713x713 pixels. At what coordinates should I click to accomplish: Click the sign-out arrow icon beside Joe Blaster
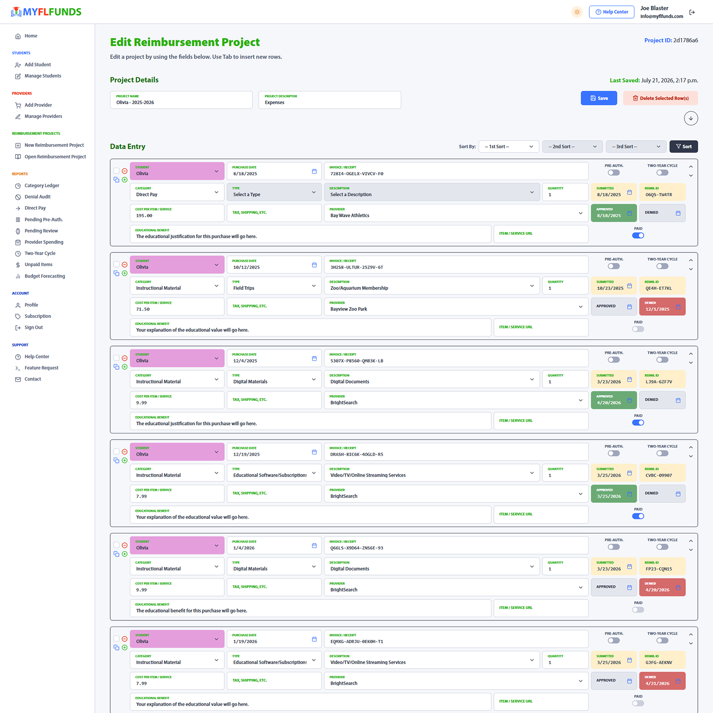(x=692, y=12)
